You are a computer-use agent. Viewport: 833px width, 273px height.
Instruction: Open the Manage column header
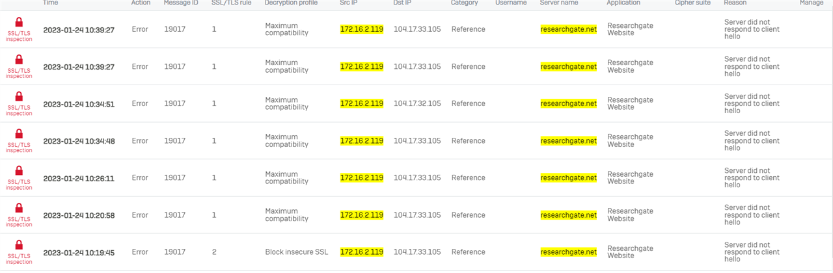(x=812, y=3)
